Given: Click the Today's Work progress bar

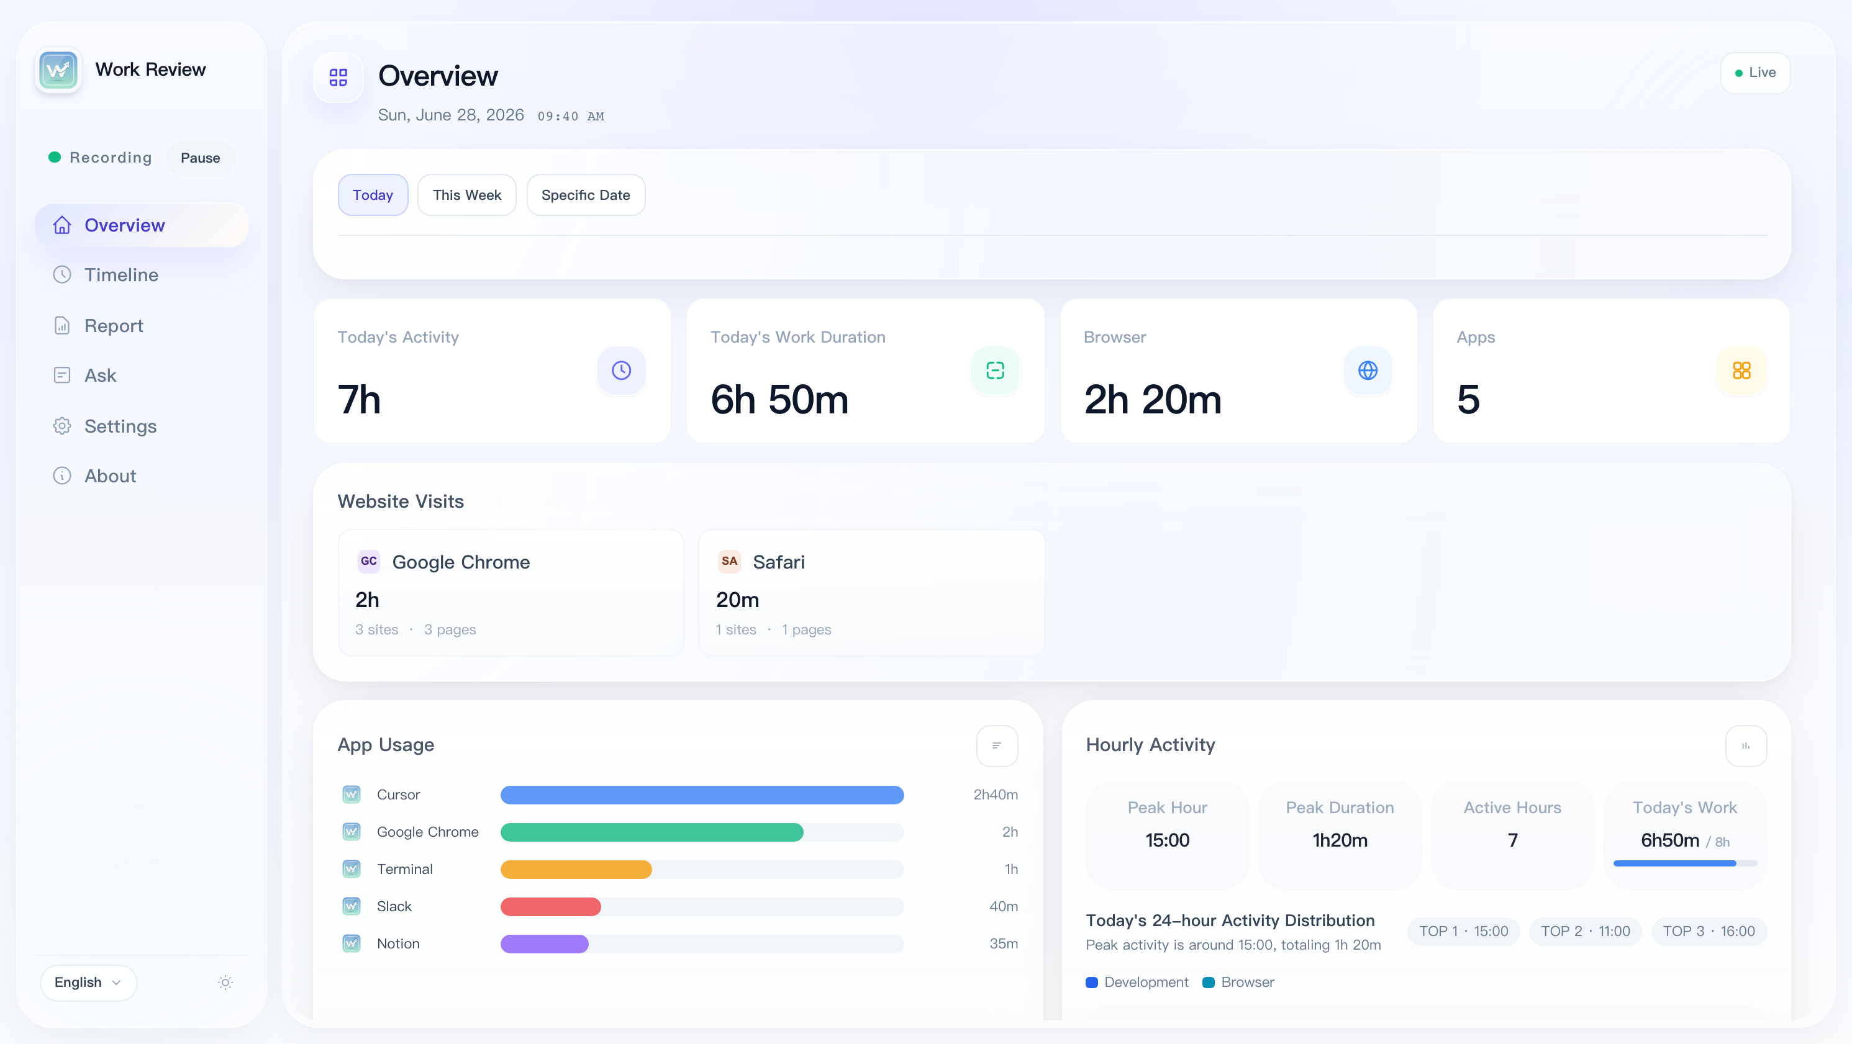Looking at the screenshot, I should (1684, 863).
